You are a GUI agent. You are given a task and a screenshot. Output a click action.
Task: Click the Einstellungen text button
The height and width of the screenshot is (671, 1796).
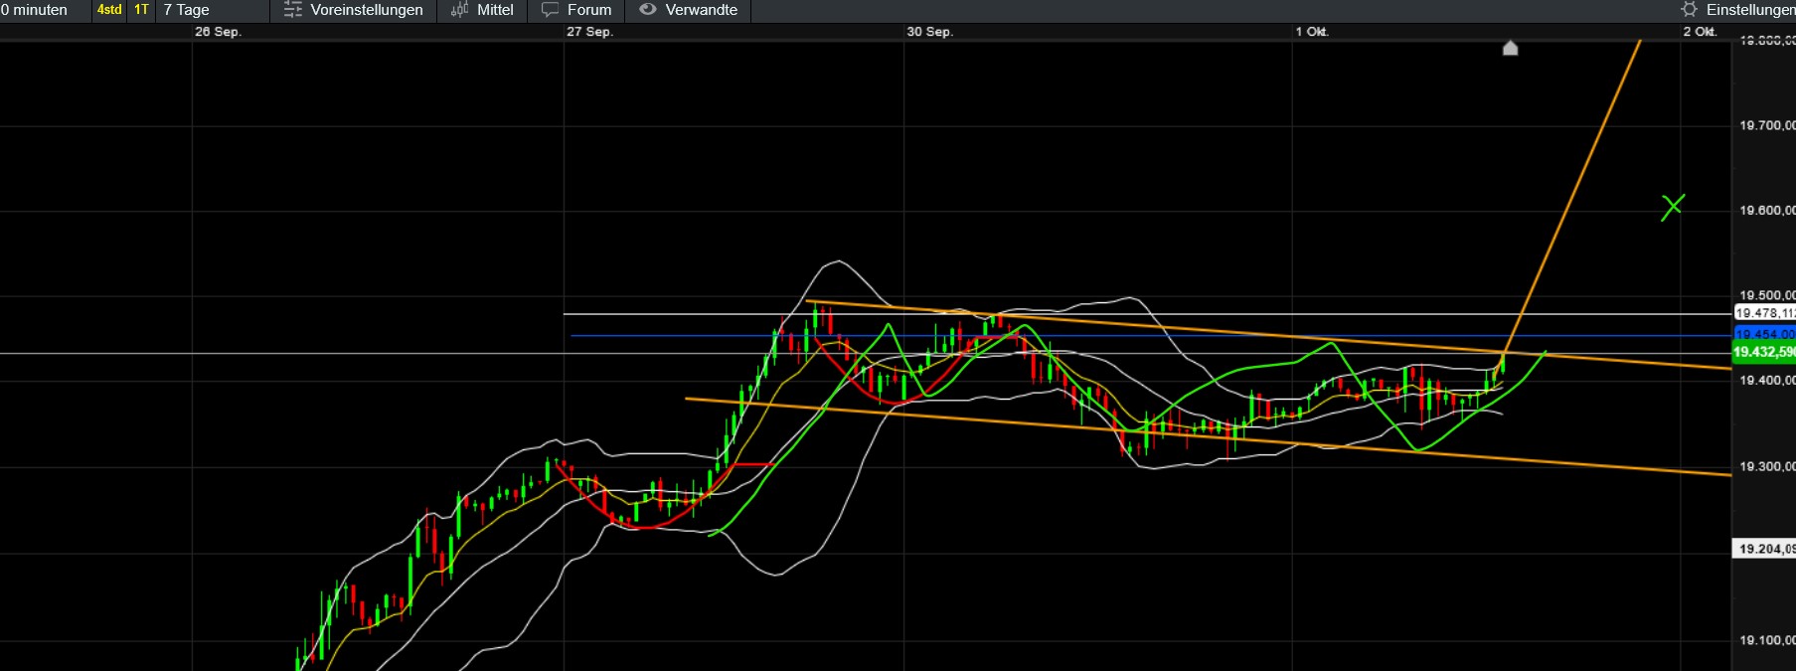(1749, 10)
